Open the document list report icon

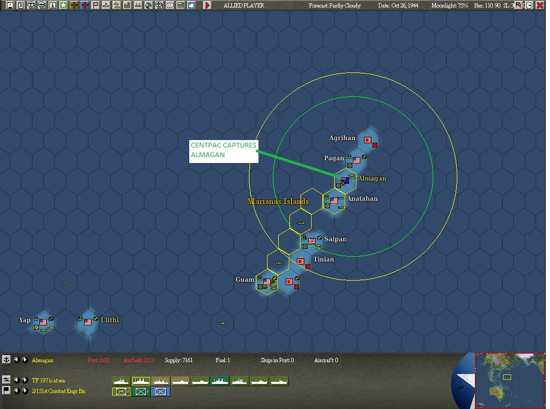[21, 5]
